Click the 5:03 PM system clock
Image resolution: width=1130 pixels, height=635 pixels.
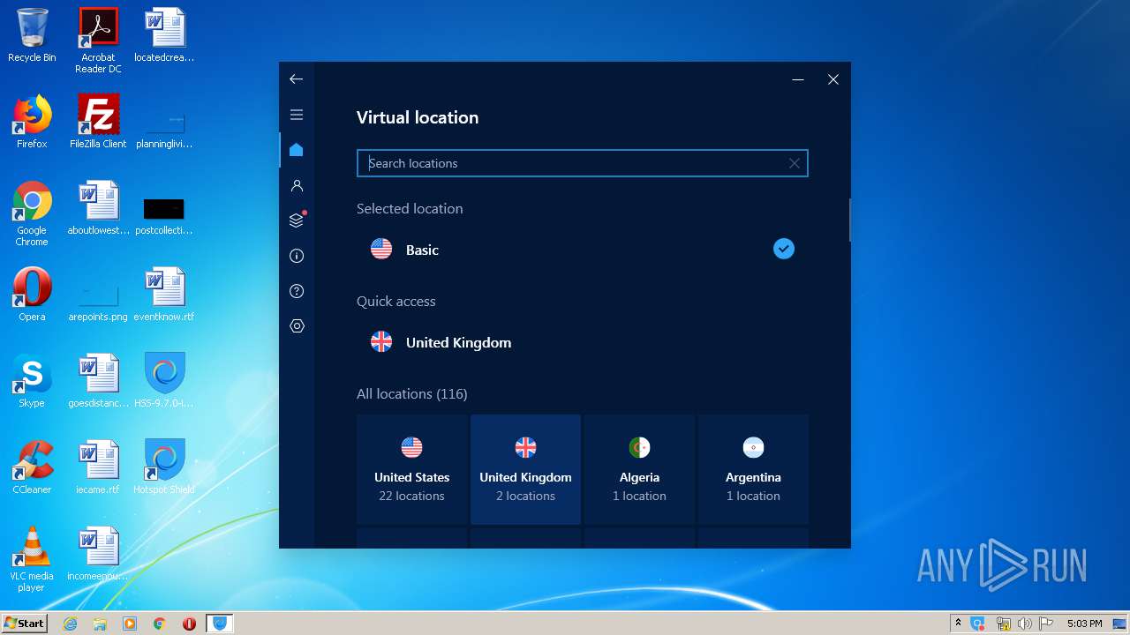[x=1084, y=624]
